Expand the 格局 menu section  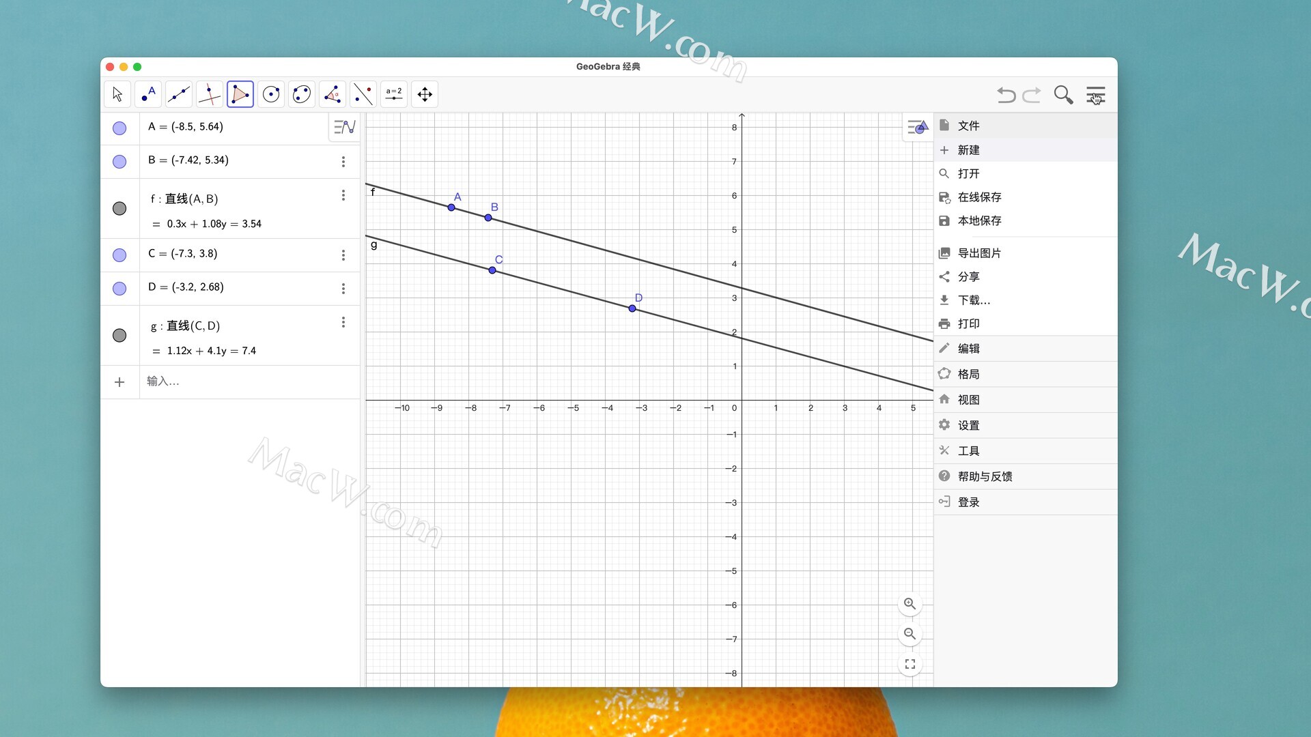(1026, 374)
